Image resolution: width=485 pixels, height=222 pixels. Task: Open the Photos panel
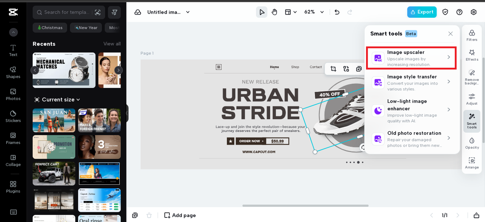(13, 94)
